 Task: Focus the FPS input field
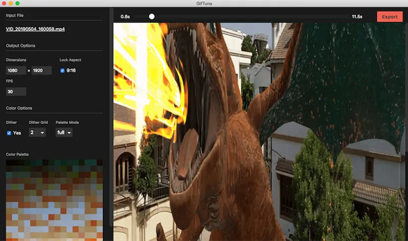(x=16, y=91)
